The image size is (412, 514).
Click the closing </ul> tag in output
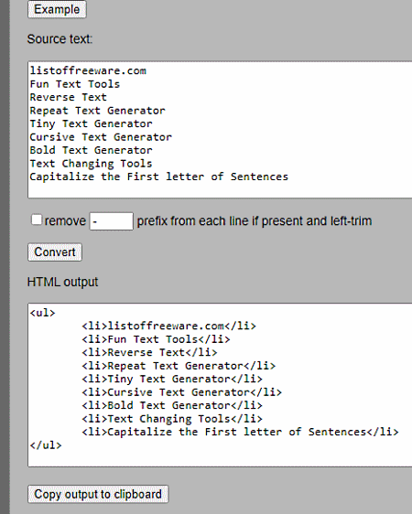point(46,445)
